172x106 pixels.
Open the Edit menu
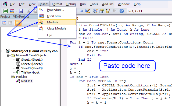pyautogui.click(x=21, y=4)
